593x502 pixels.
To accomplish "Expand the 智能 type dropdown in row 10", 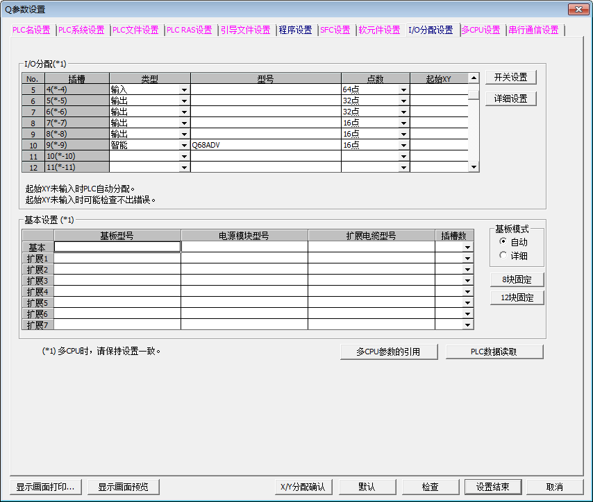I will 184,146.
